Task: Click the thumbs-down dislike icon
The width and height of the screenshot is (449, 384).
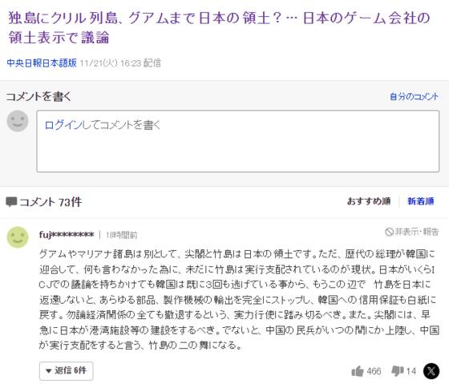Action: (398, 371)
